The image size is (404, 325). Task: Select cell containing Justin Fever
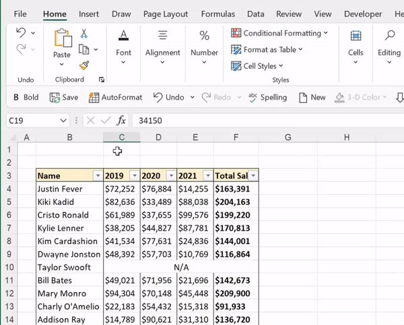(x=69, y=189)
